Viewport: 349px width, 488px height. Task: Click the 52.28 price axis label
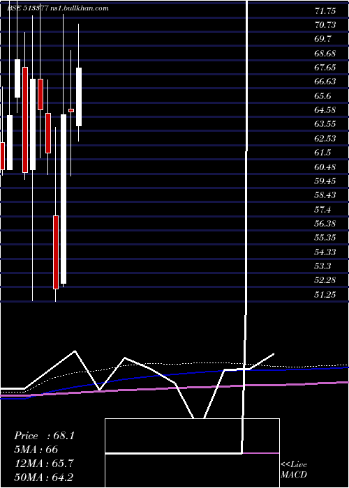click(x=325, y=280)
